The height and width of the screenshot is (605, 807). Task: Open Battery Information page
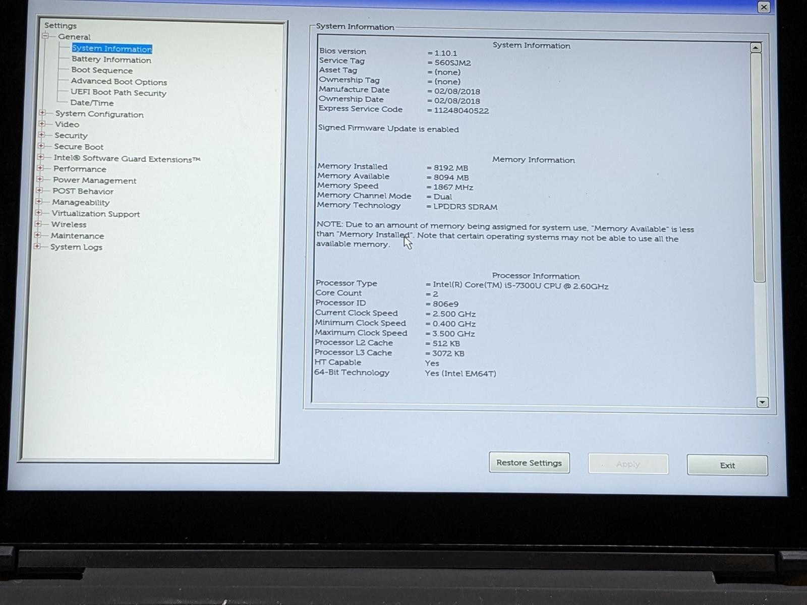coord(111,59)
